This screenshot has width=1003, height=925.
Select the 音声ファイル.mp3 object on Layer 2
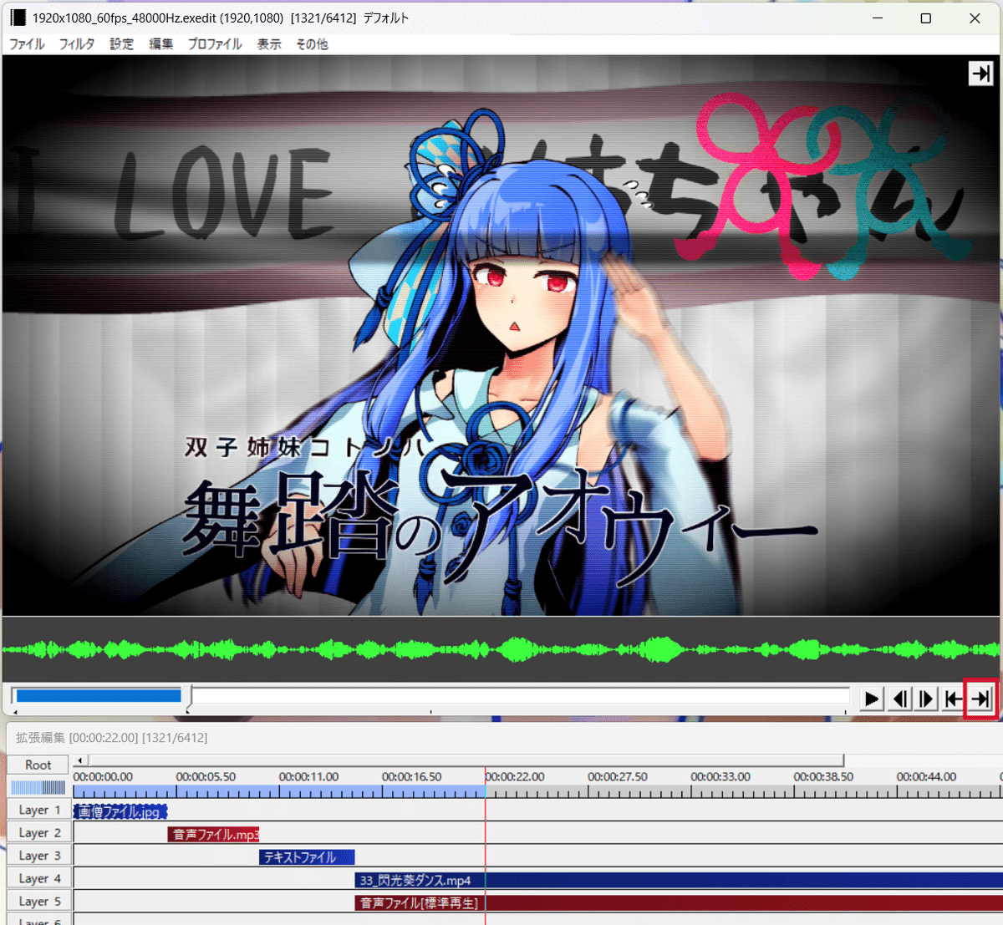click(x=213, y=834)
